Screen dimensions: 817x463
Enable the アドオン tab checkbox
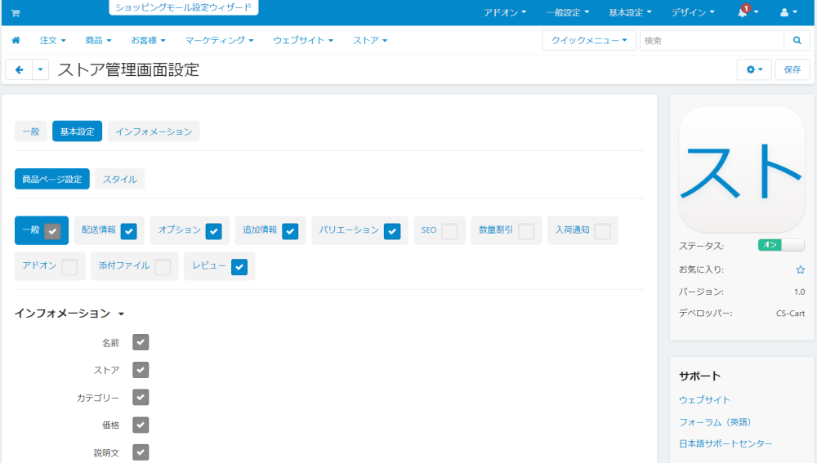pyautogui.click(x=69, y=267)
